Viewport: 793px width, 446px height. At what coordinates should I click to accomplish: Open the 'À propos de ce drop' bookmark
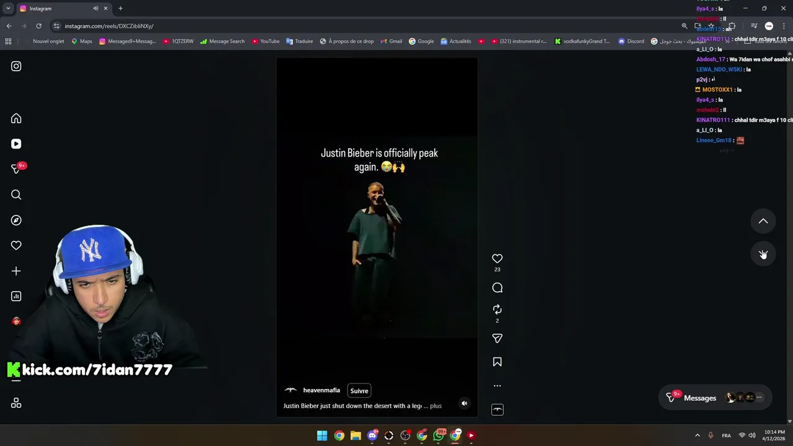click(347, 42)
